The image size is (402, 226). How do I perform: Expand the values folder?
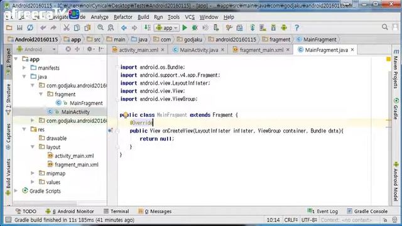point(33,182)
